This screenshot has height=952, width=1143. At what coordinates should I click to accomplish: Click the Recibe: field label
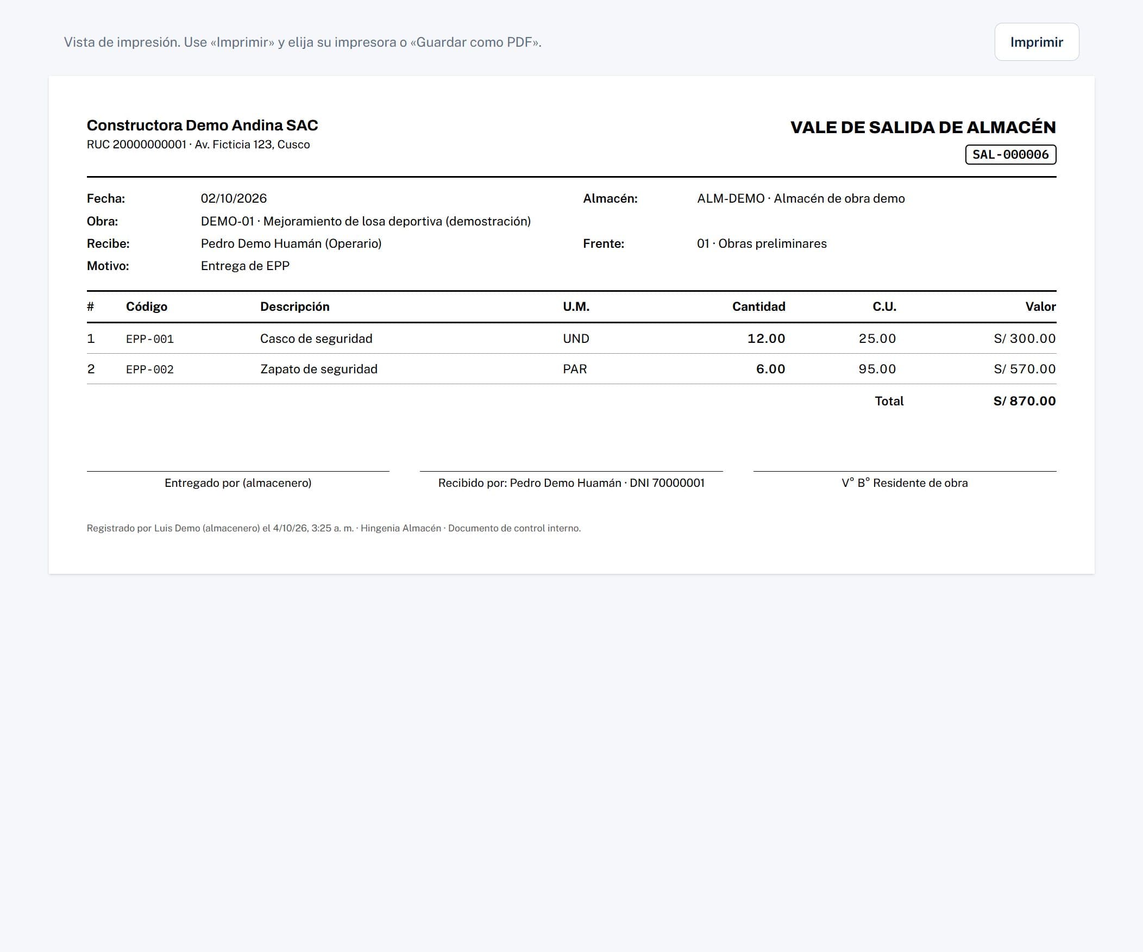coord(108,244)
